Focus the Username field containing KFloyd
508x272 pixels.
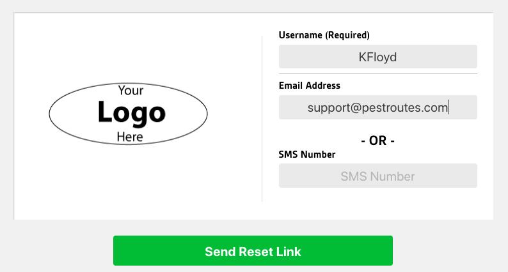377,57
